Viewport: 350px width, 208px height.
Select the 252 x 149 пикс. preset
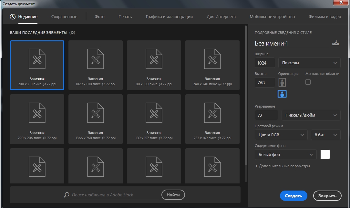(212, 119)
